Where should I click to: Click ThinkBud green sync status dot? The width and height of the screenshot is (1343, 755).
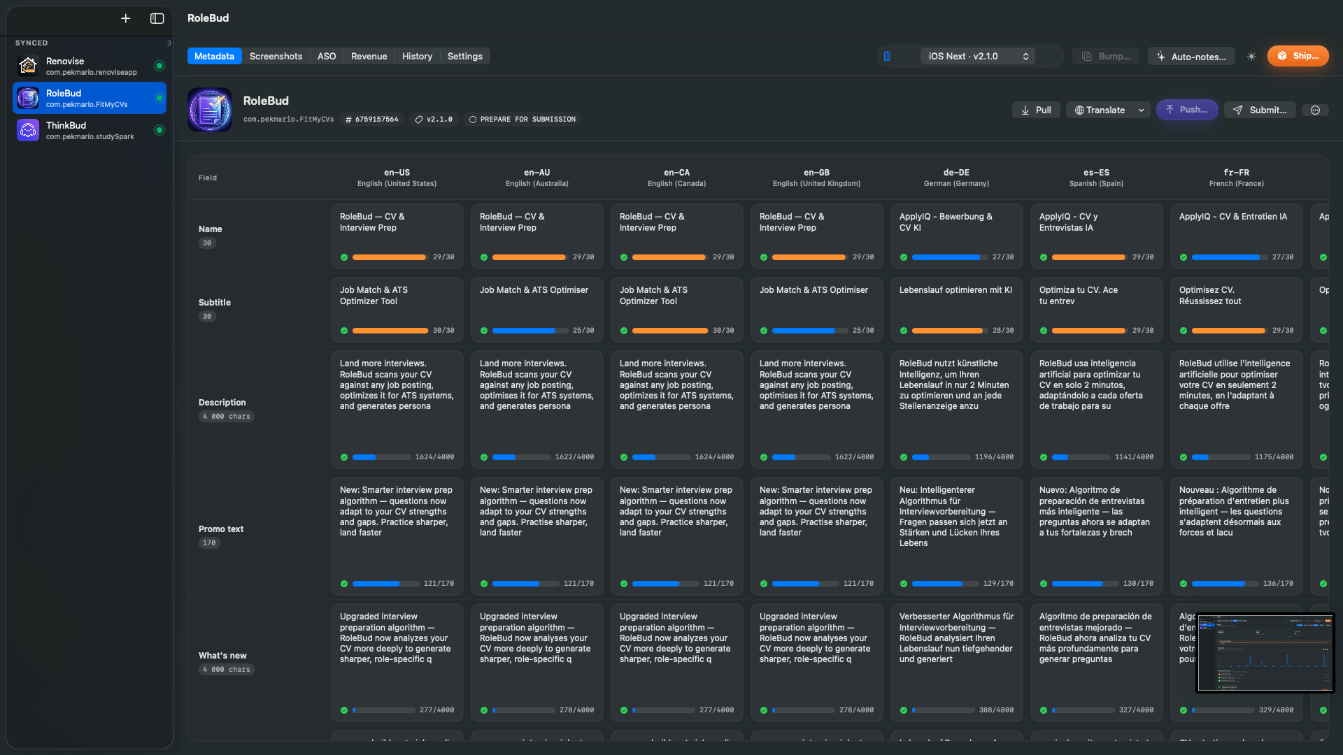[159, 130]
